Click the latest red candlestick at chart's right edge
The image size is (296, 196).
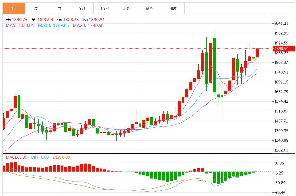coord(257,53)
